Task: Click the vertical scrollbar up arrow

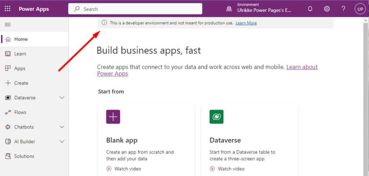Action: [366, 21]
